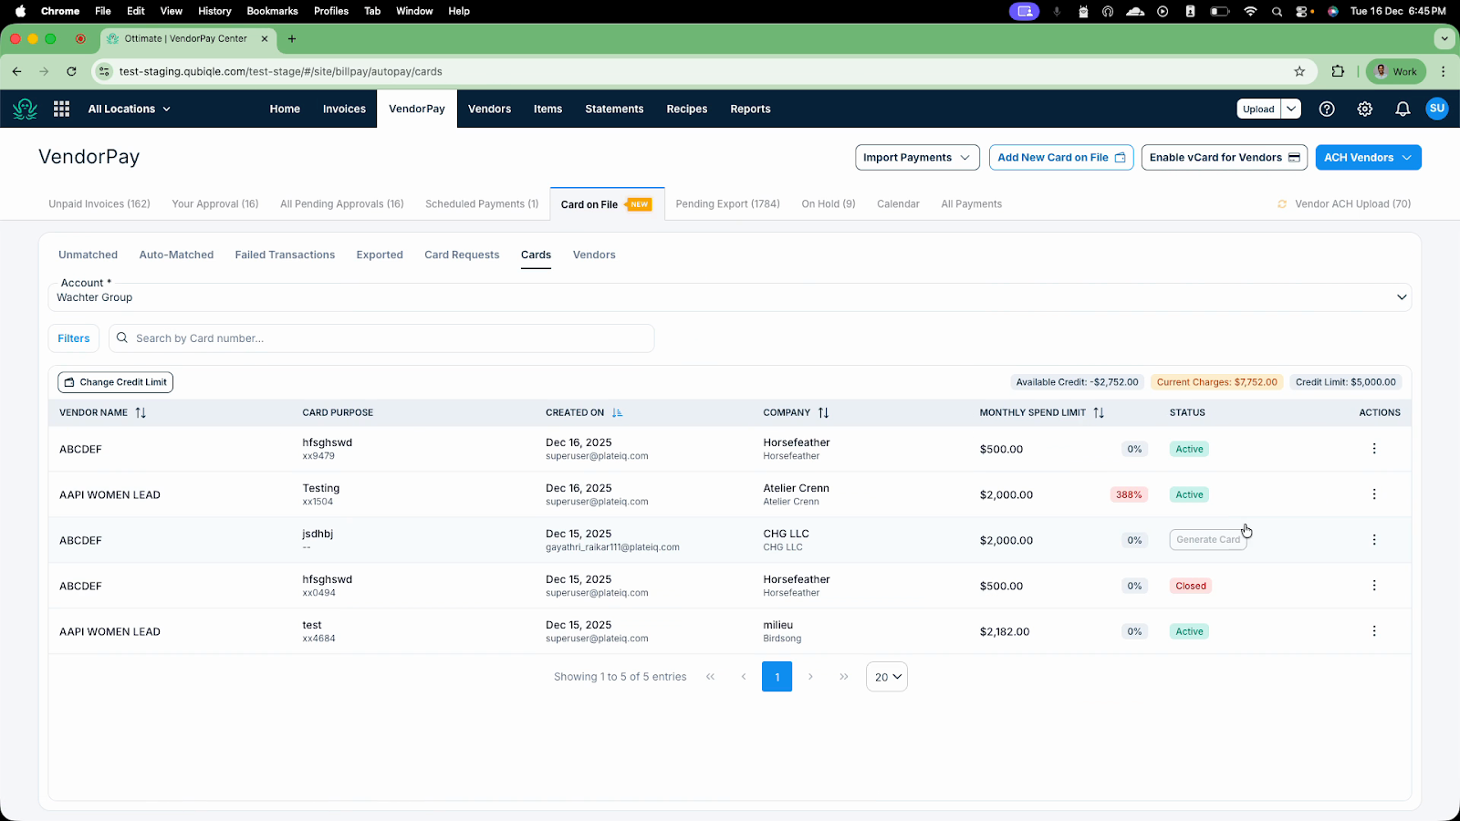This screenshot has height=821, width=1460.
Task: Open the Bookmarks menu in the menu bar
Action: point(272,11)
